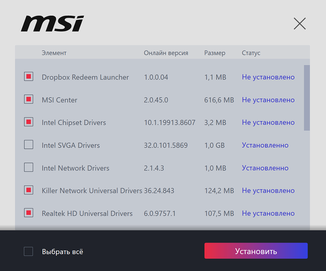Click size 1,1 MB
Screen dimensions: 326x271
pos(215,77)
